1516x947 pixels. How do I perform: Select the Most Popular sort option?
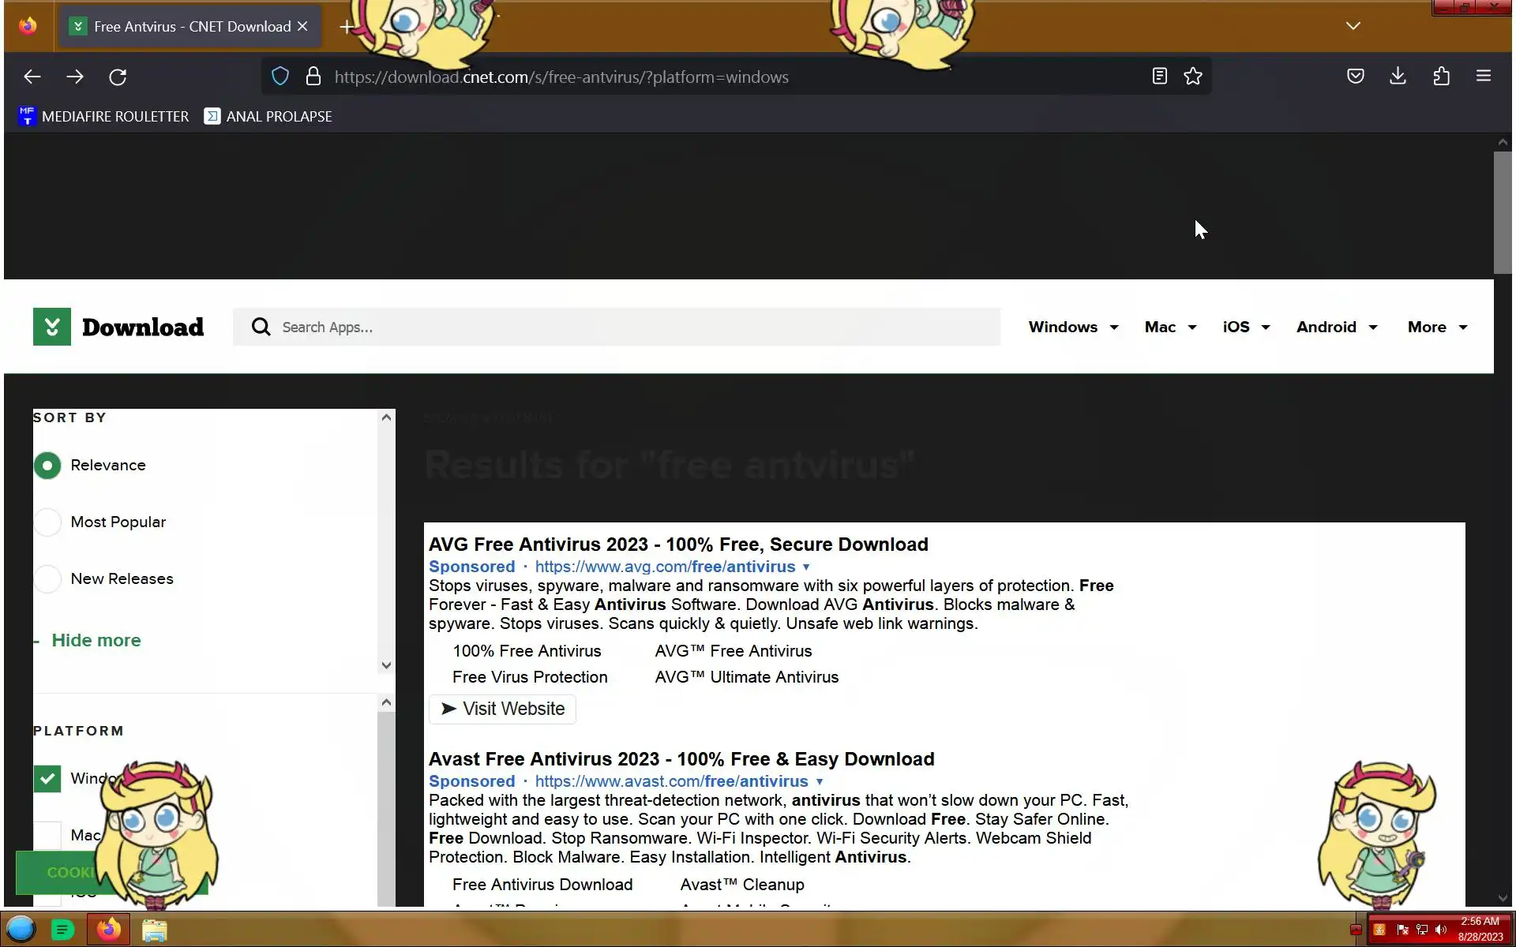[47, 522]
